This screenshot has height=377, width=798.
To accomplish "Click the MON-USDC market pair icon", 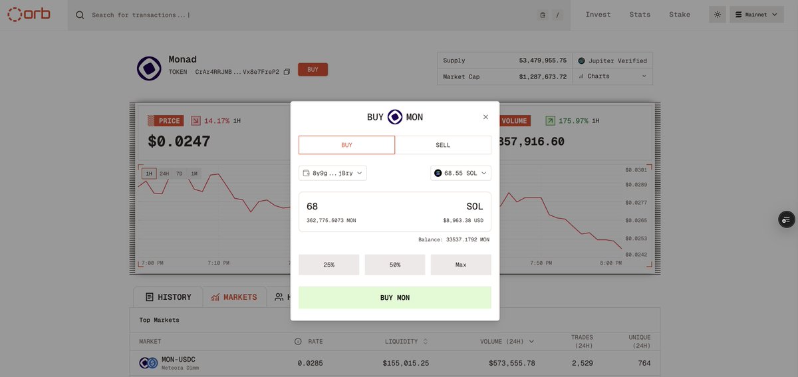I will (x=148, y=363).
